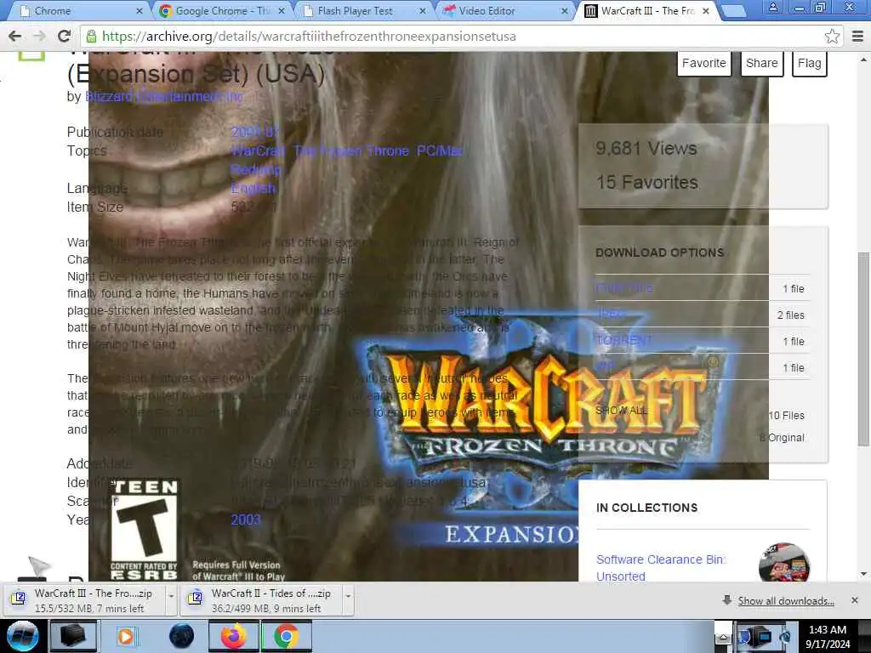Click the 10 Files count text

(x=786, y=415)
